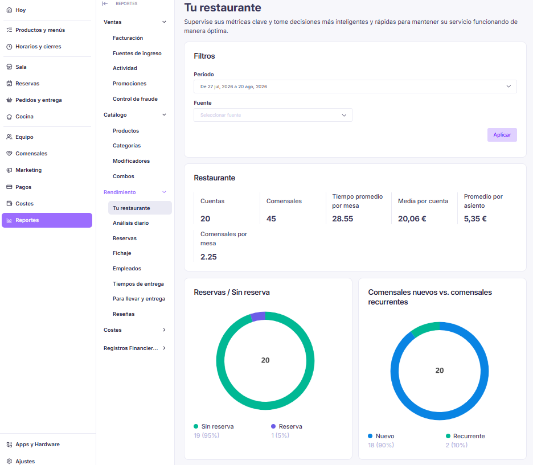This screenshot has height=465, width=533.
Task: Open Fuentes de ingreso report
Action: coord(137,54)
